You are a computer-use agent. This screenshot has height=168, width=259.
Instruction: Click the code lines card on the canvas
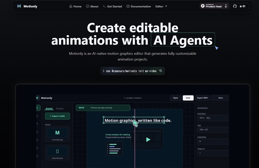click(x=114, y=149)
